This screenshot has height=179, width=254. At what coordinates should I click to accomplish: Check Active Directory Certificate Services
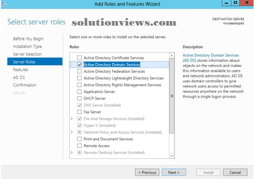pos(79,58)
